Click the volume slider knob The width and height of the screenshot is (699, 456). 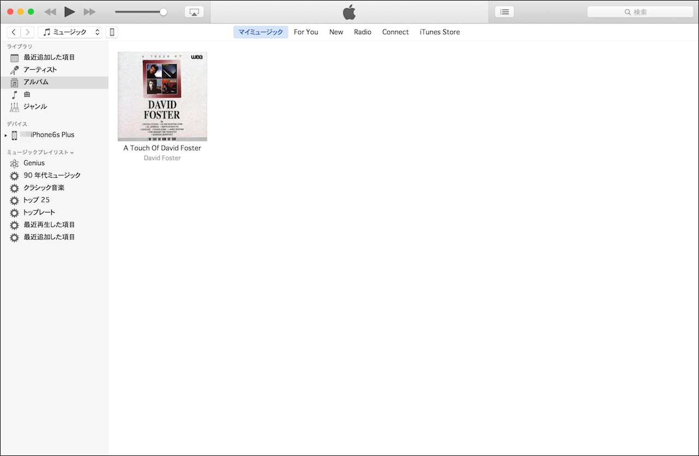pyautogui.click(x=163, y=12)
